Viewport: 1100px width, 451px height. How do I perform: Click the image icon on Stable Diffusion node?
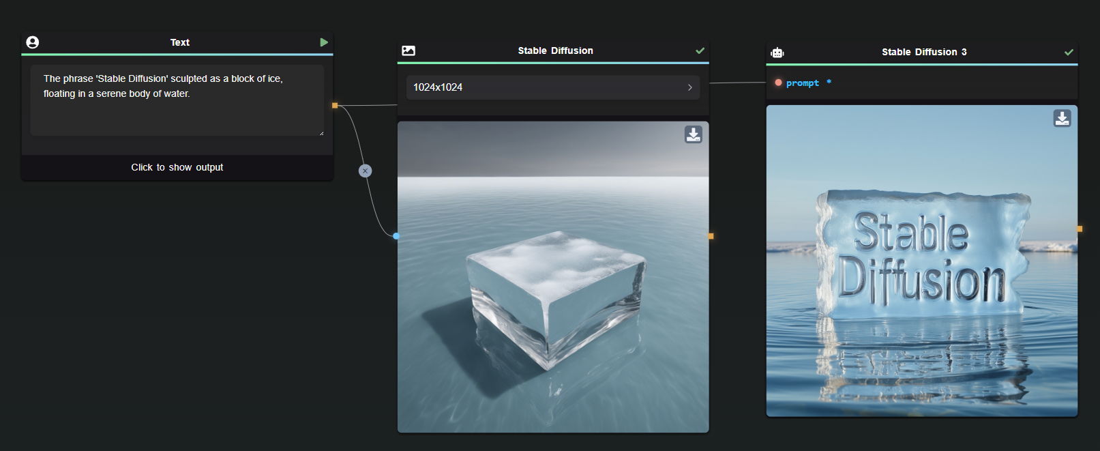click(x=408, y=50)
